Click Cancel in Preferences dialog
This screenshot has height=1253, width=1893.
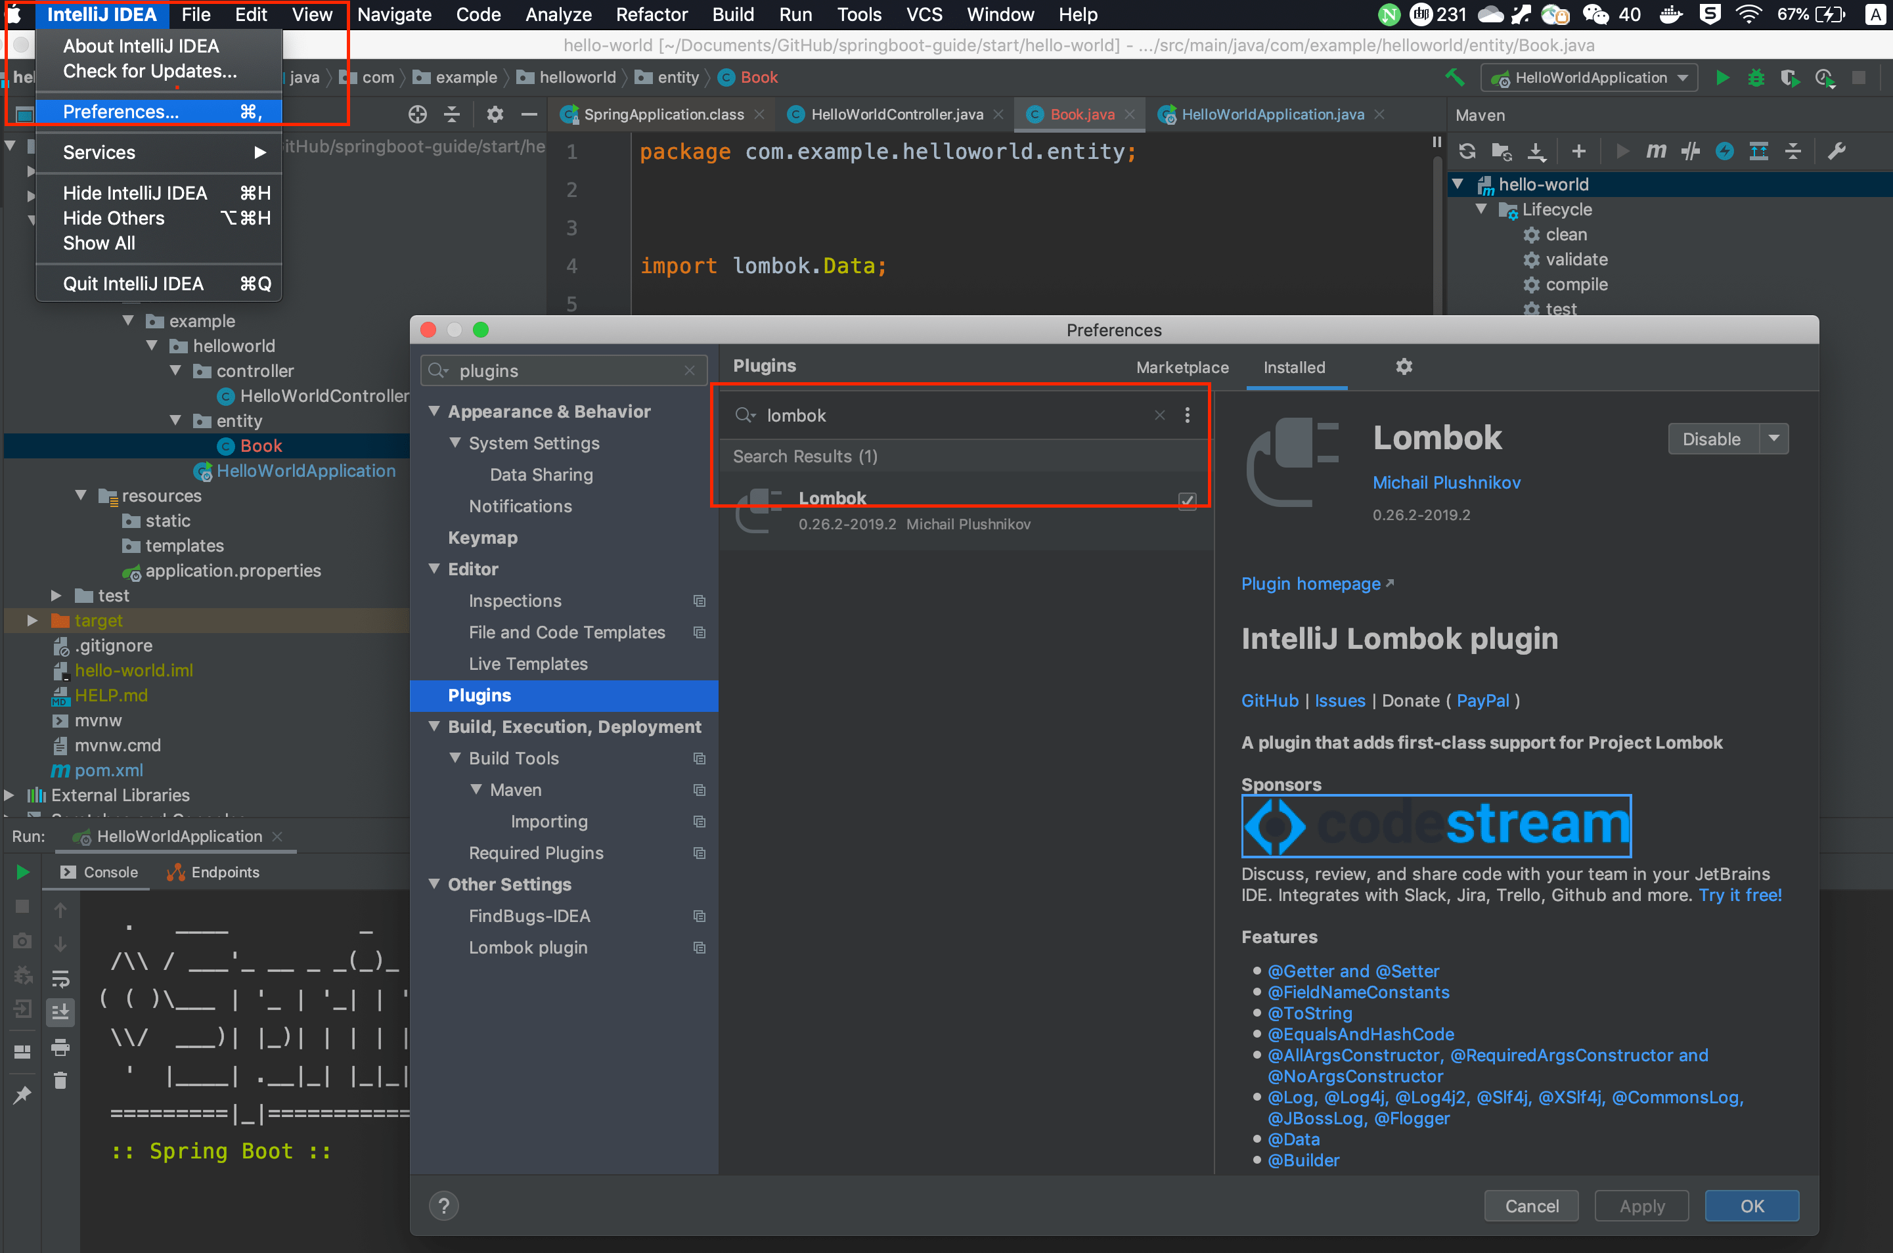coord(1531,1205)
